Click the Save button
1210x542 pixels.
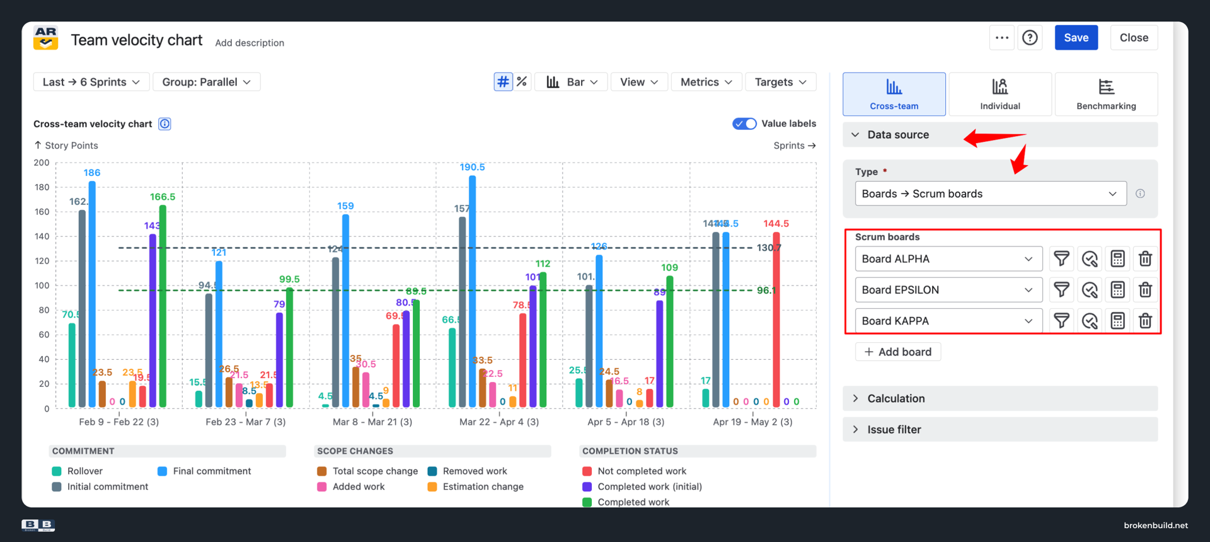(x=1076, y=38)
